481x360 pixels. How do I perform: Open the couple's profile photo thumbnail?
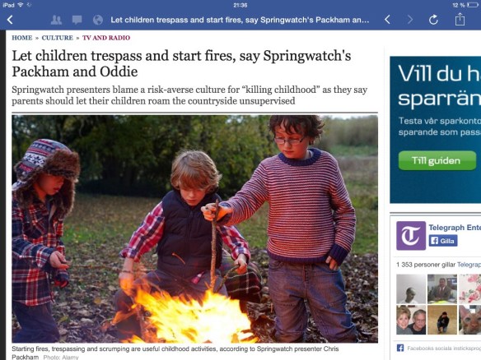pyautogui.click(x=411, y=320)
